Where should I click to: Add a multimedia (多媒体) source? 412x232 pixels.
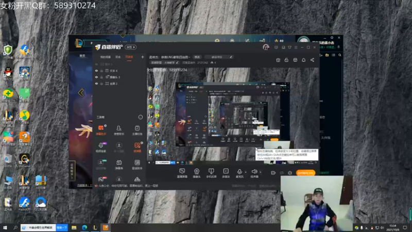pyautogui.click(x=226, y=173)
